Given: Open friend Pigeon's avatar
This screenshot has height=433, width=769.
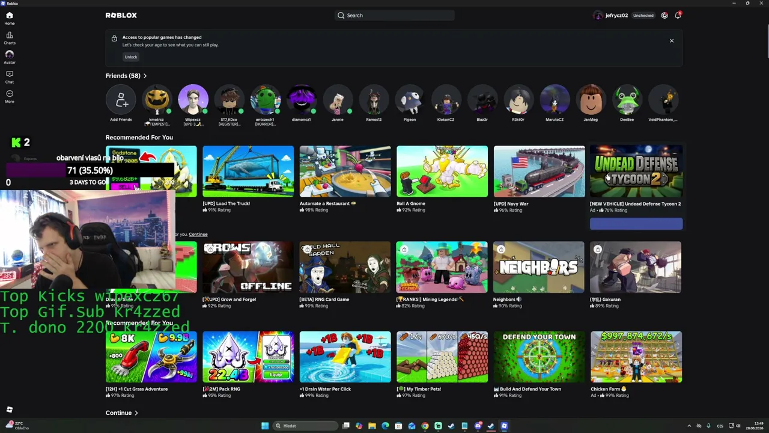Looking at the screenshot, I should coord(410,100).
